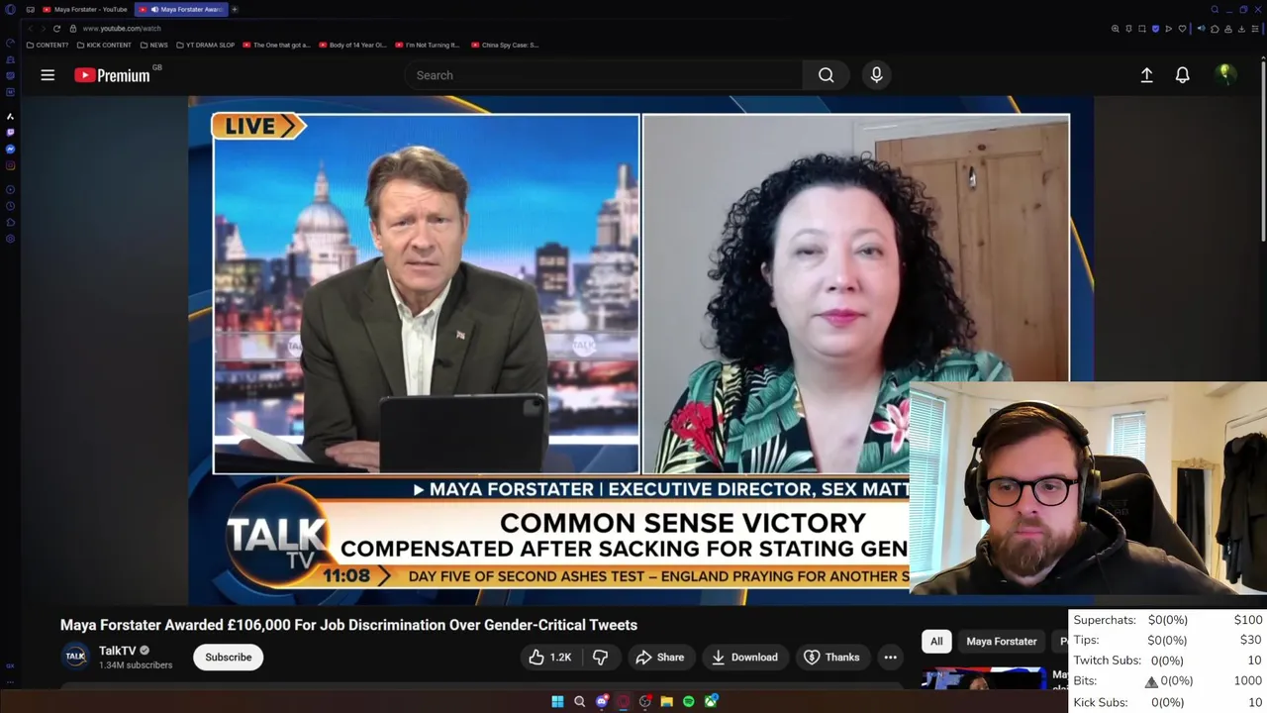Subscribe to TalkTV channel
This screenshot has height=713, width=1267.
coord(229,657)
